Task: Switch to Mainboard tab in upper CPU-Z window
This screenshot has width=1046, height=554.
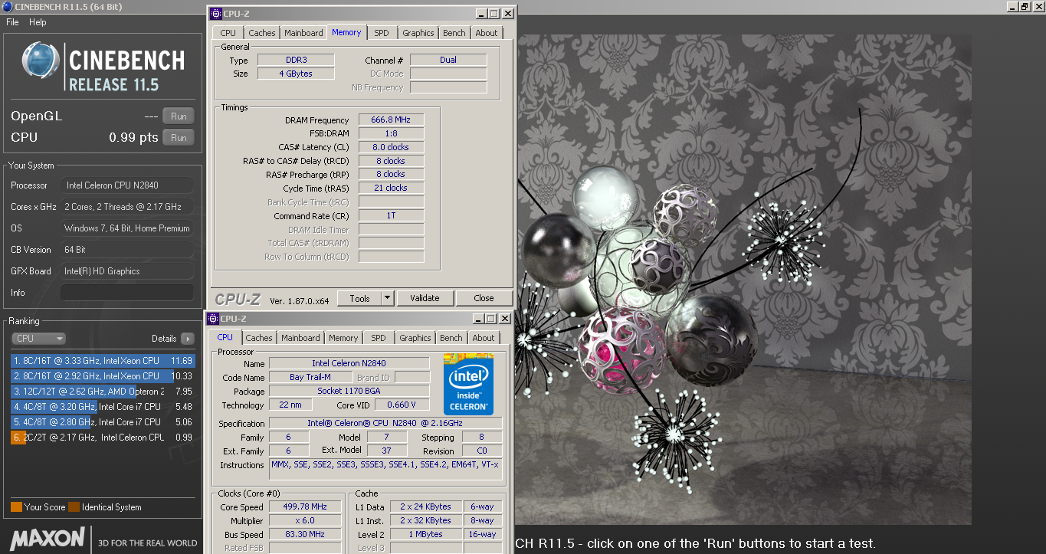Action: [x=303, y=33]
